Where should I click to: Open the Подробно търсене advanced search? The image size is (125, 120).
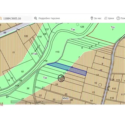49,18
